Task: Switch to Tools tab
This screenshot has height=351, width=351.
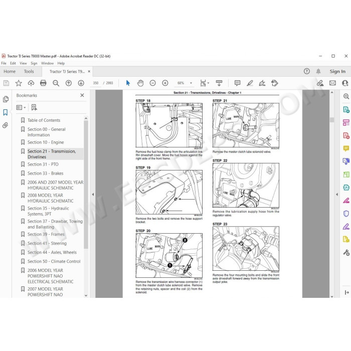Action: 29,71
